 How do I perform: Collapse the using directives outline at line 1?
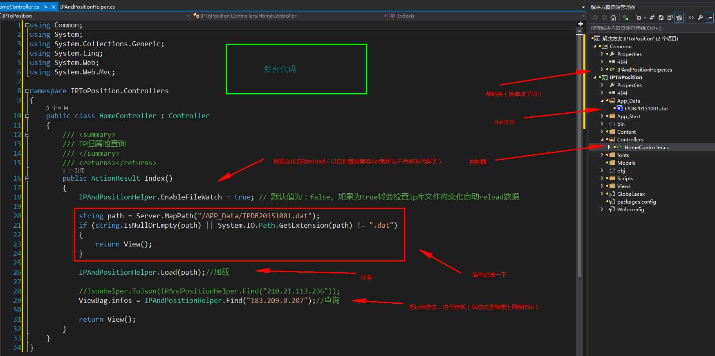coord(27,25)
